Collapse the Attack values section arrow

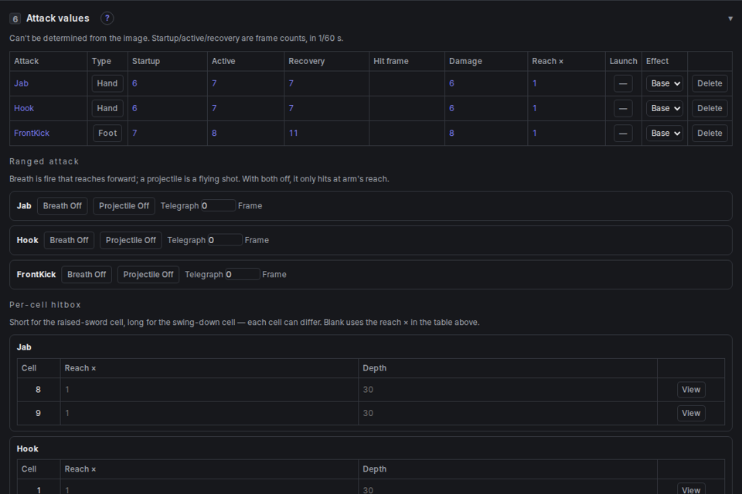[x=730, y=19]
